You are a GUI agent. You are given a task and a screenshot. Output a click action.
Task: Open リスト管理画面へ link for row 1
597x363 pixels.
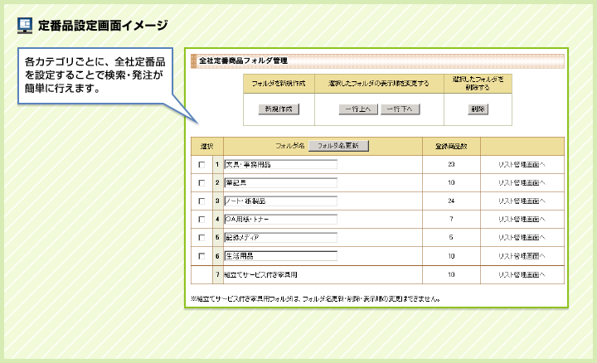522,165
